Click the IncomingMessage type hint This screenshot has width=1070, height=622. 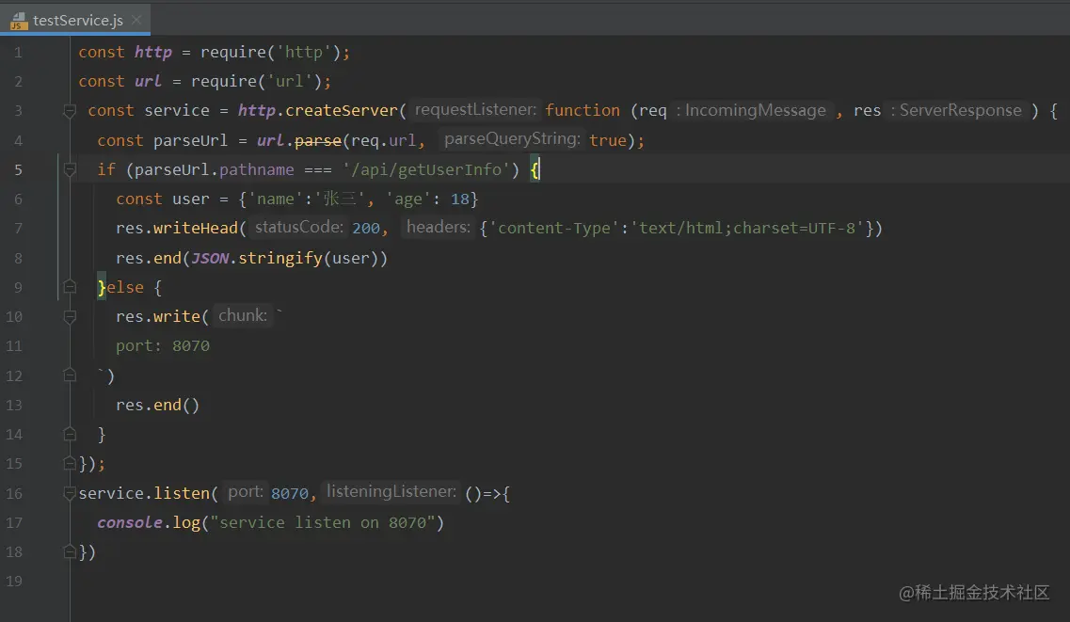coord(755,110)
